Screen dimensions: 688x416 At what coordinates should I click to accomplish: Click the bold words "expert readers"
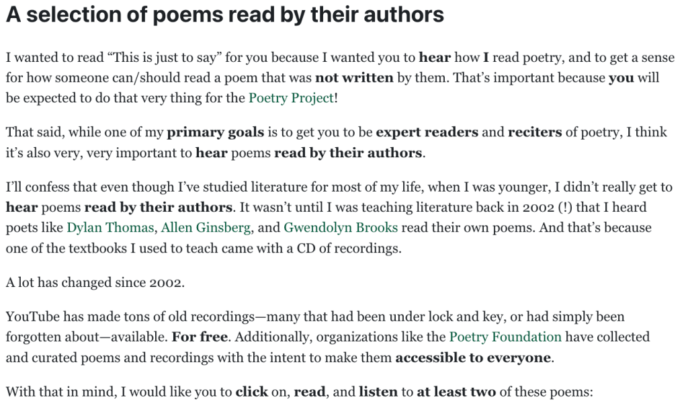pos(427,132)
